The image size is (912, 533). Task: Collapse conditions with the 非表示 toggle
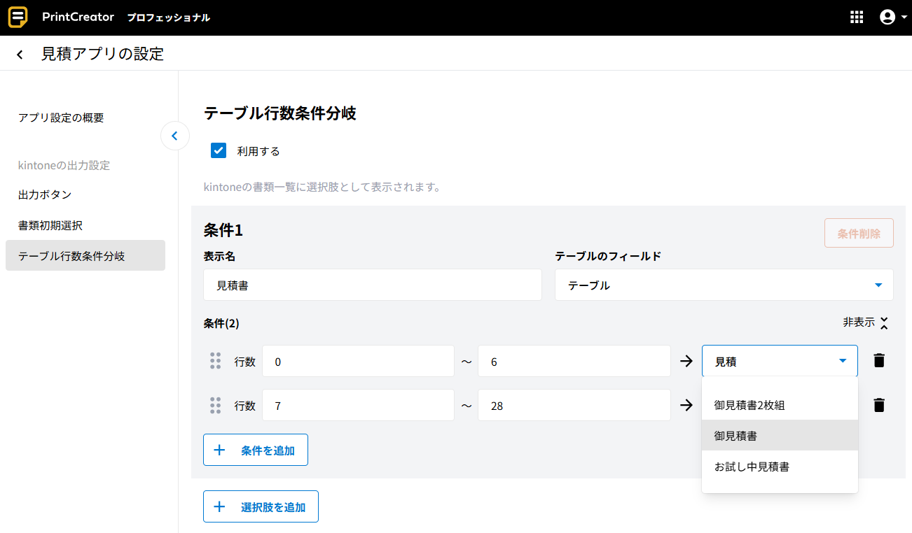point(865,322)
